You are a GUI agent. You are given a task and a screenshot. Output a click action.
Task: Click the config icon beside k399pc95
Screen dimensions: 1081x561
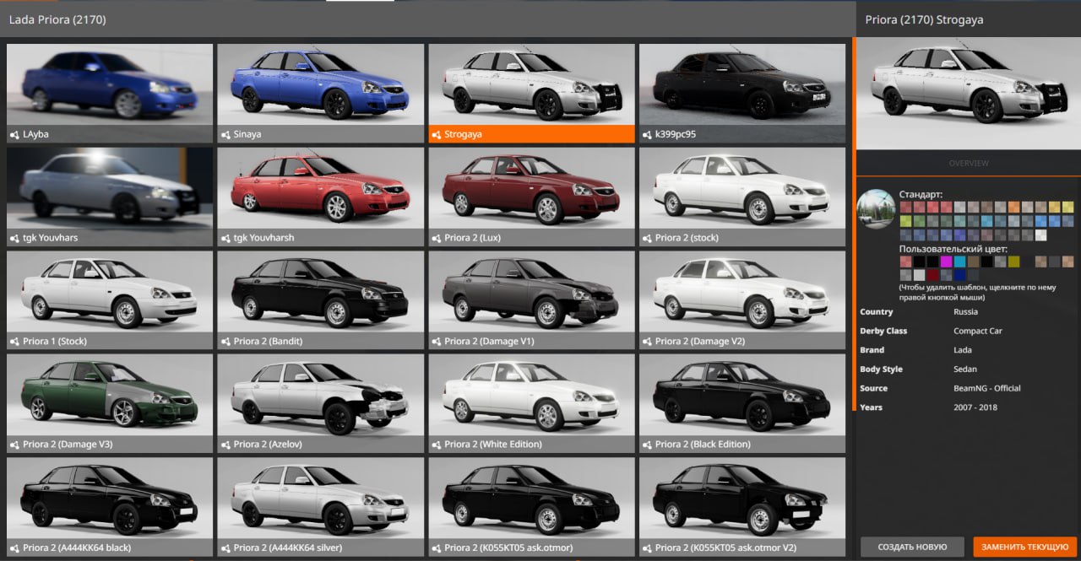pos(648,135)
